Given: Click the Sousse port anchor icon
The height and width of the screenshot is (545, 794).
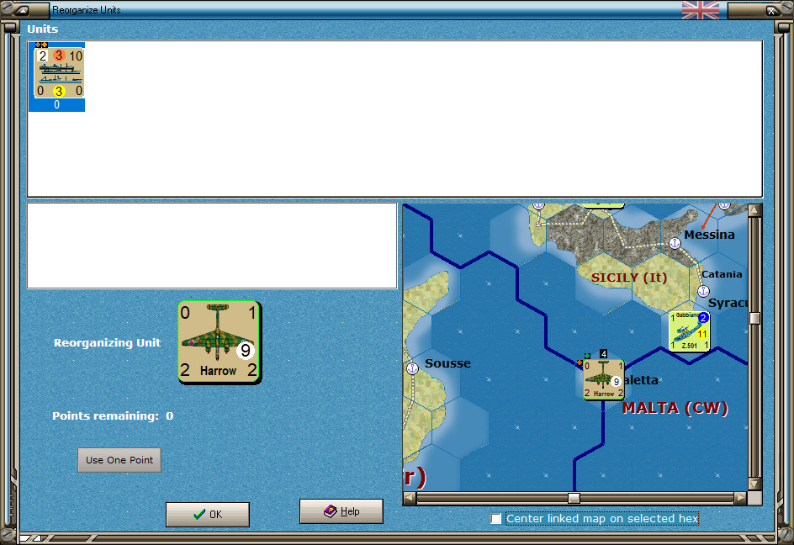Looking at the screenshot, I should click(413, 368).
